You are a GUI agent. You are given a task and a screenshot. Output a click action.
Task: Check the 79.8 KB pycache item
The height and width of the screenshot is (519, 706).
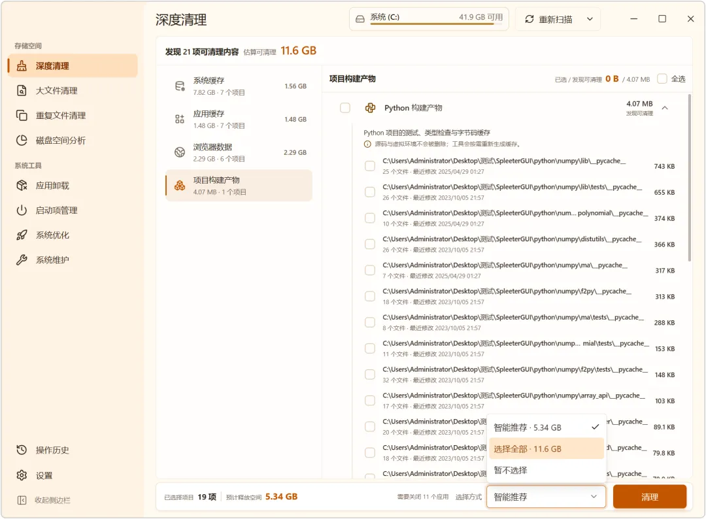pyautogui.click(x=369, y=453)
